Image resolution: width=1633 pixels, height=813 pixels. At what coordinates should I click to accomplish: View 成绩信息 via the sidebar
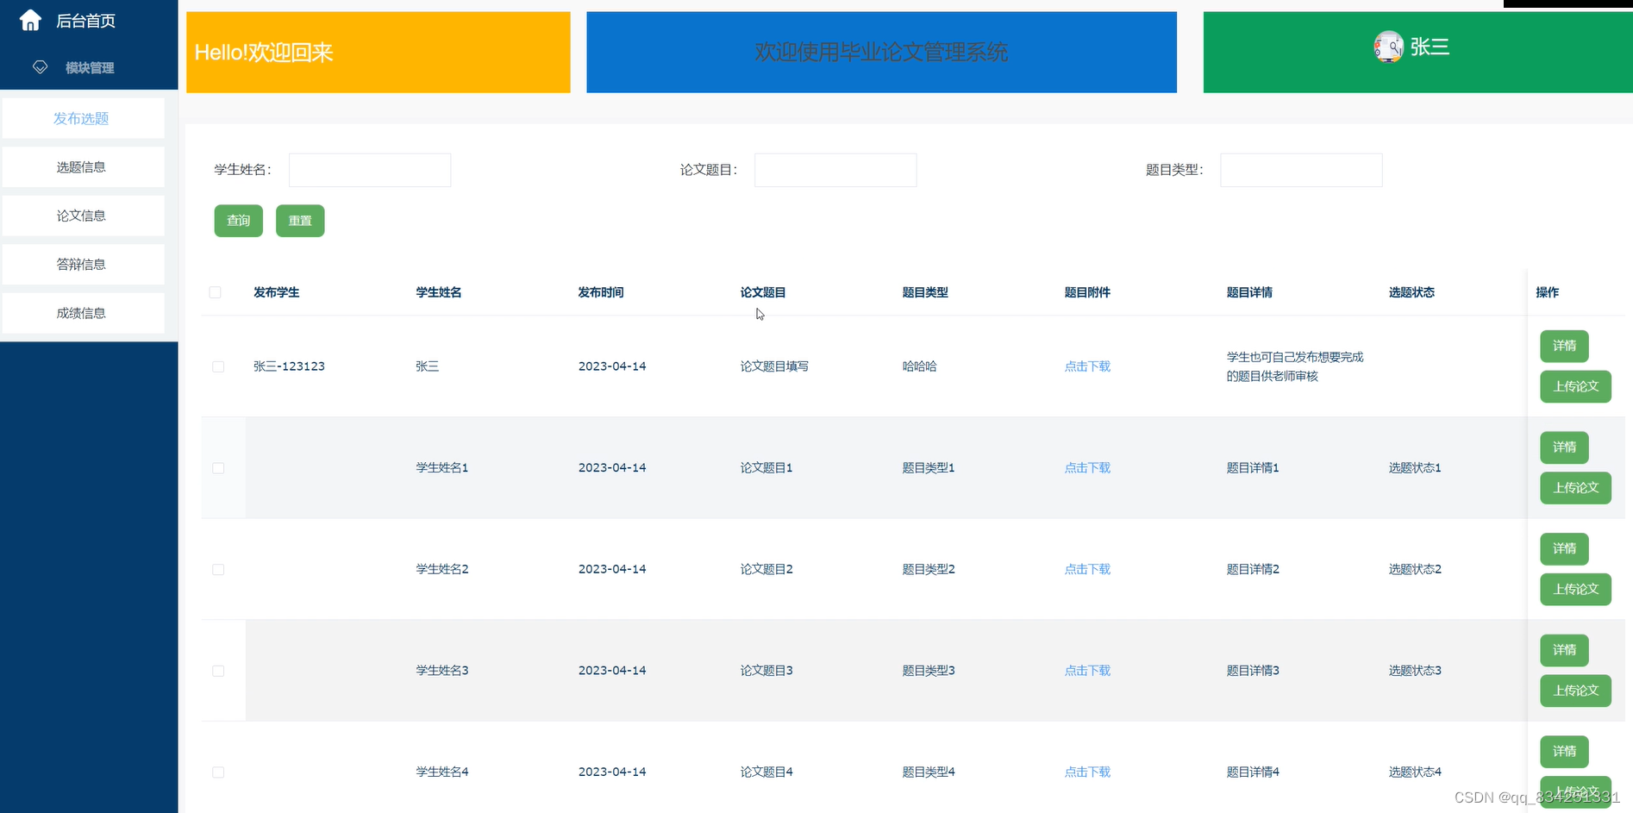point(82,312)
